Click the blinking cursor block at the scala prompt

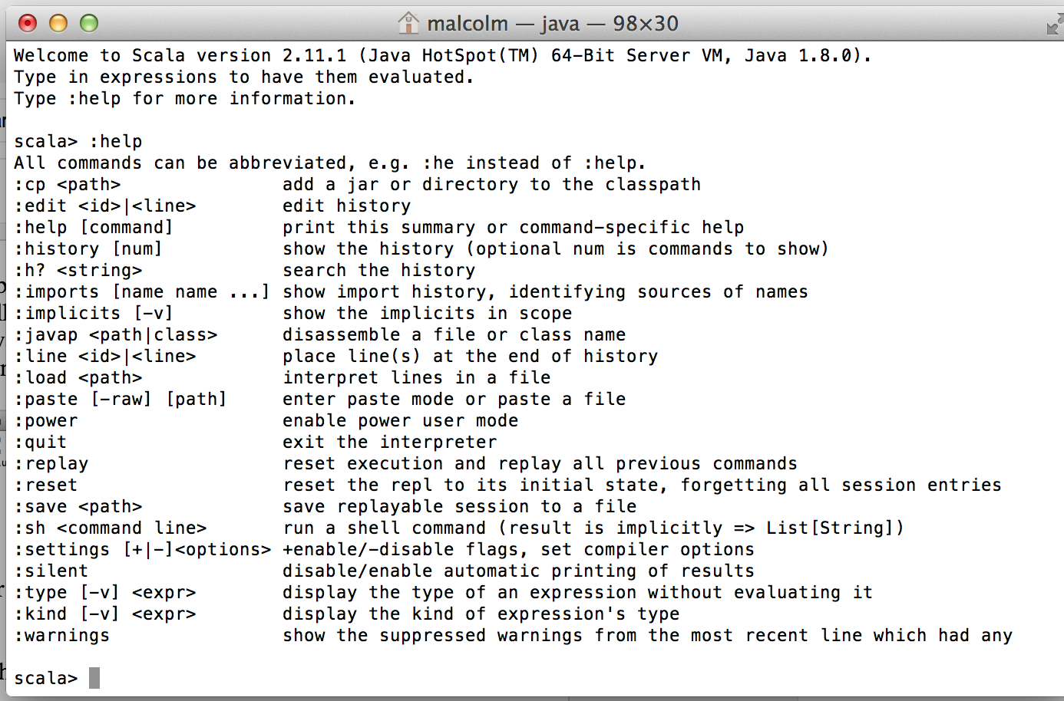click(95, 677)
